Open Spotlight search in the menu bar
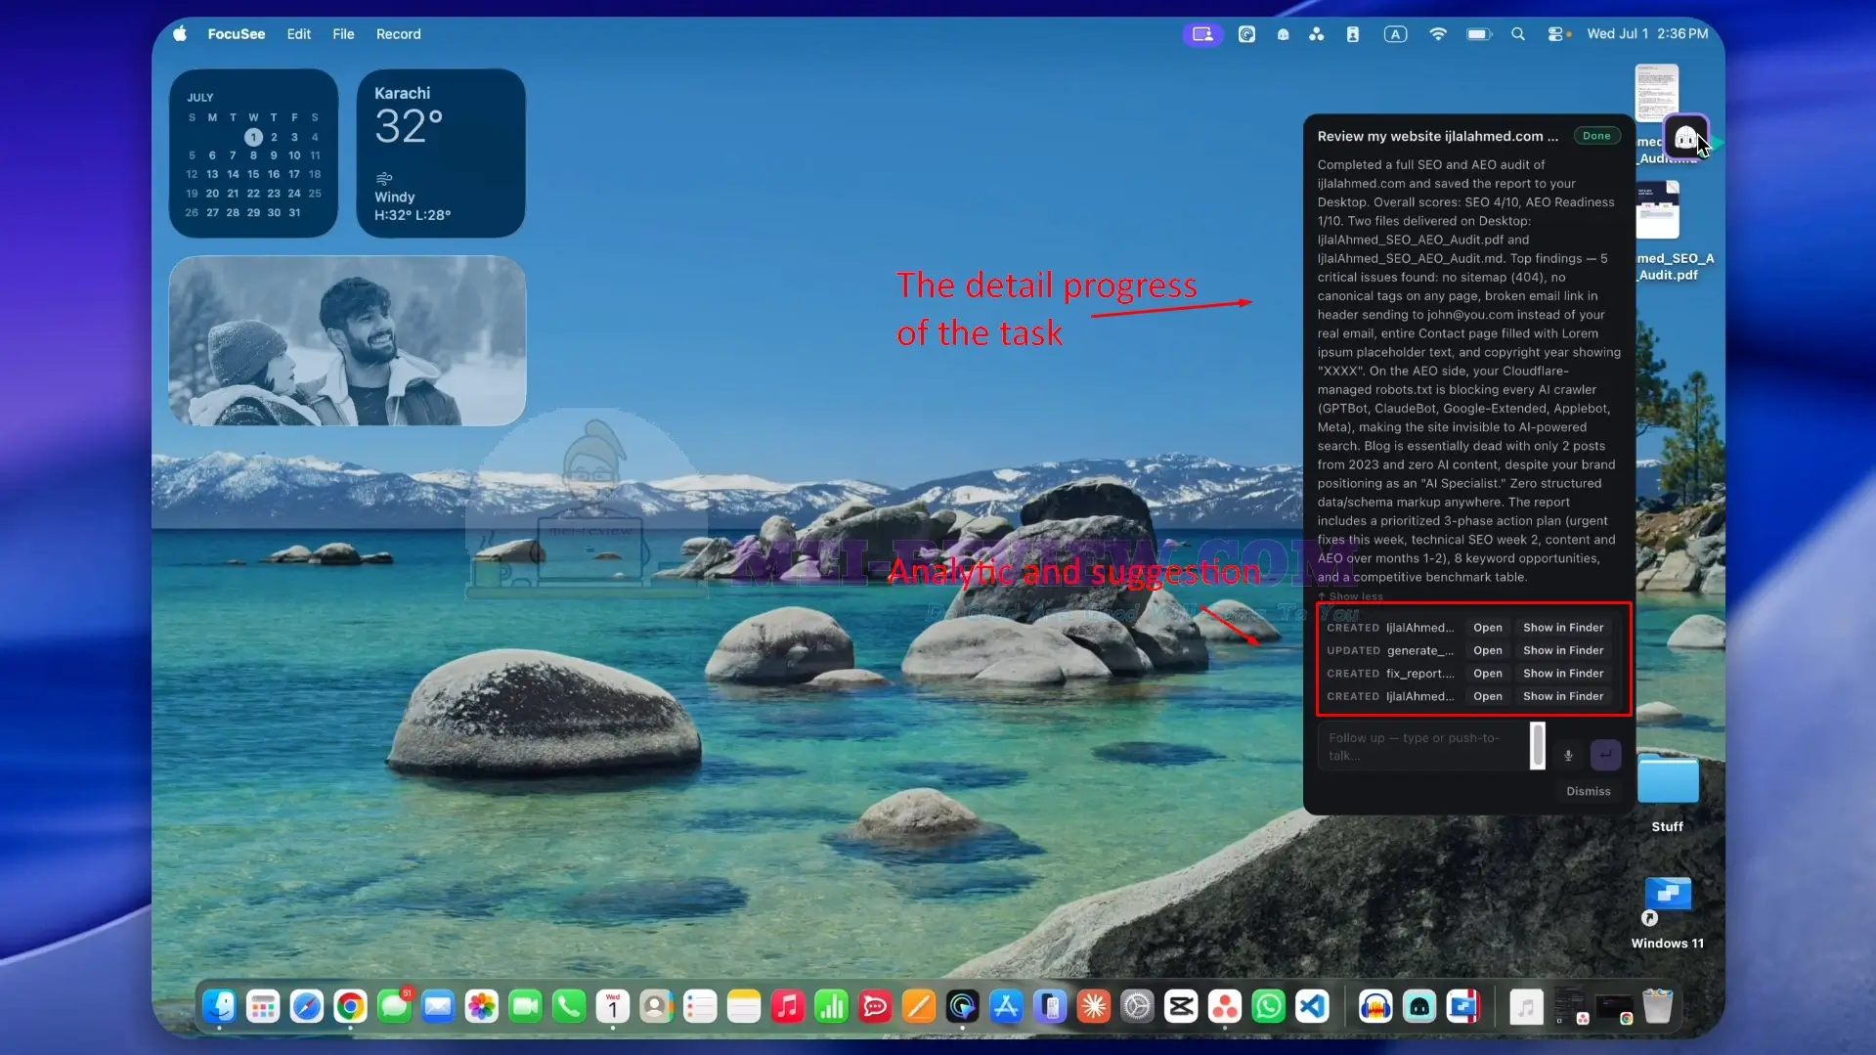The width and height of the screenshot is (1876, 1055). click(x=1517, y=34)
